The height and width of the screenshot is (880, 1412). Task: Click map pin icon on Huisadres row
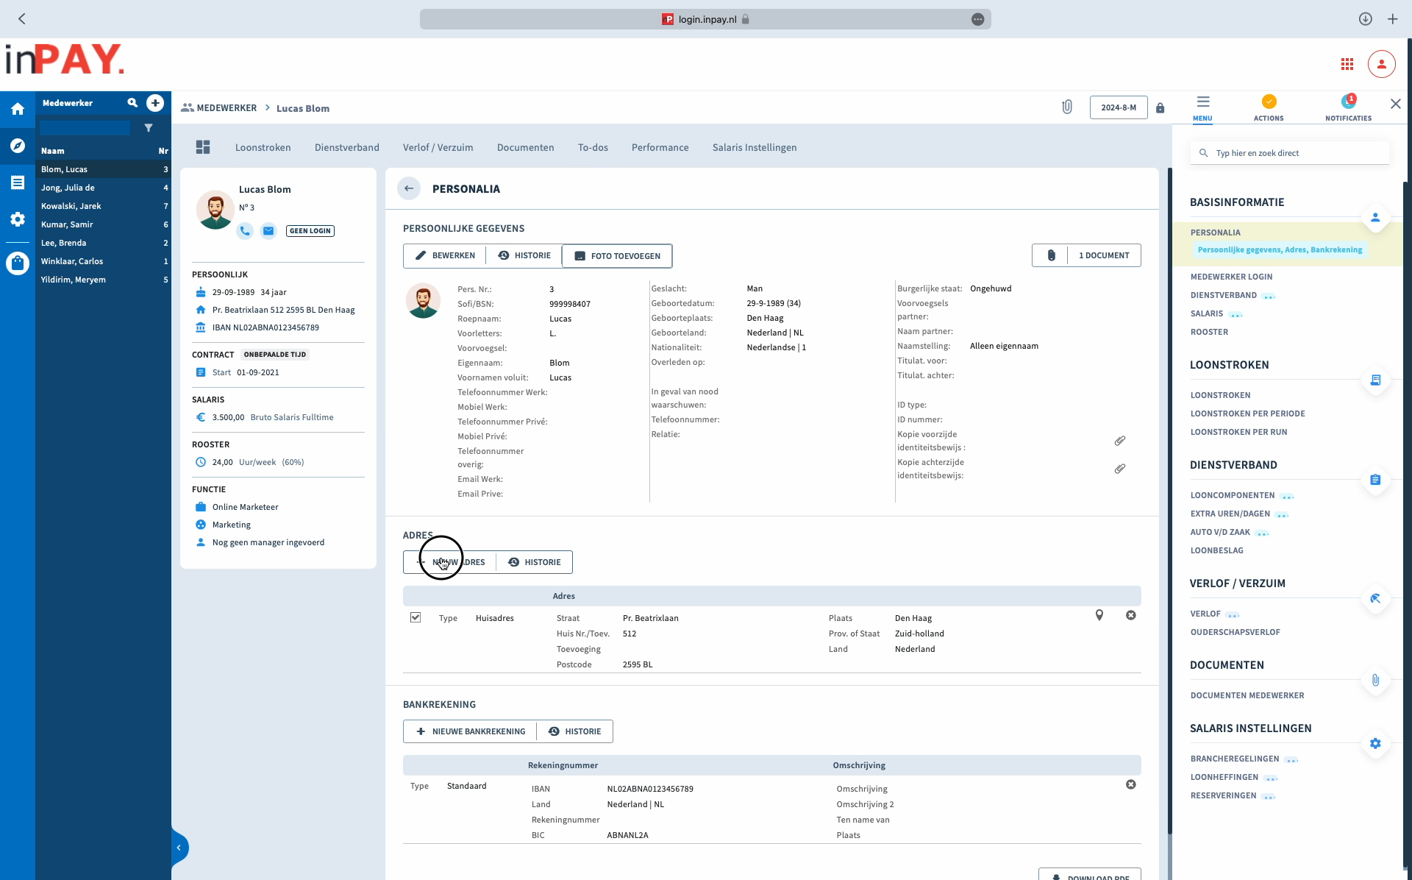[x=1099, y=615]
